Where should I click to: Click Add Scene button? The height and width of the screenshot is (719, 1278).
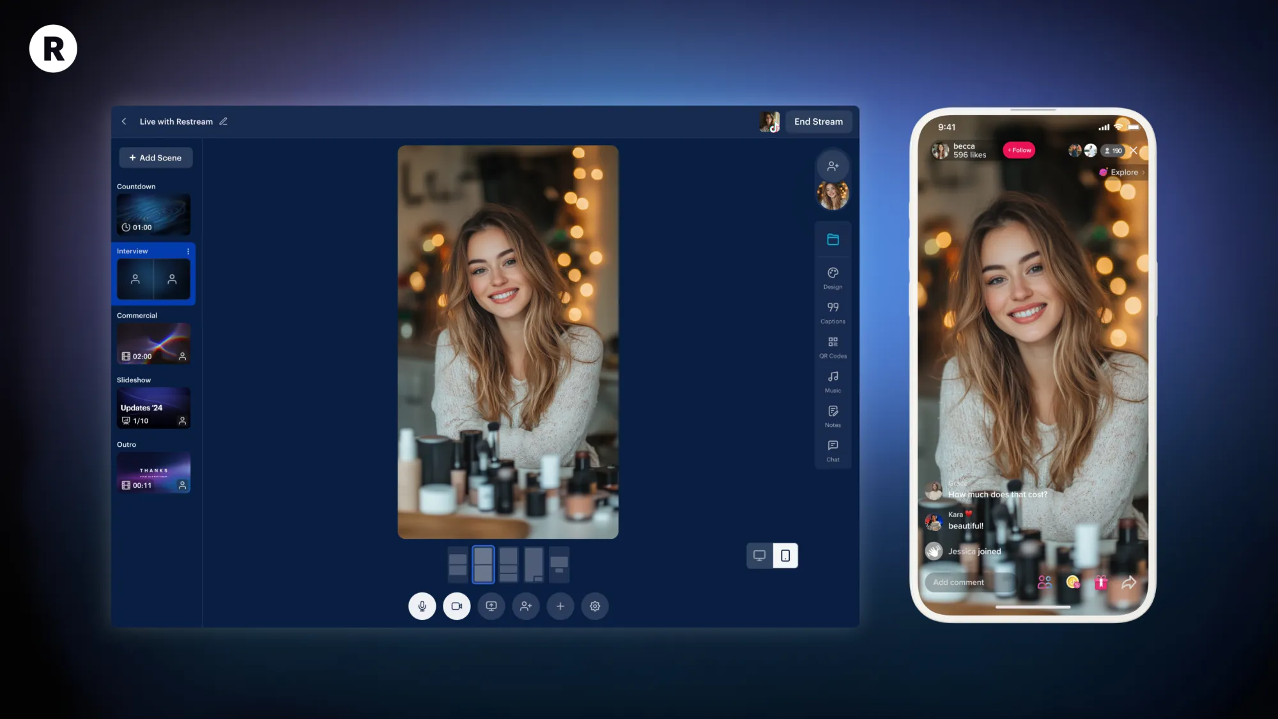click(155, 158)
